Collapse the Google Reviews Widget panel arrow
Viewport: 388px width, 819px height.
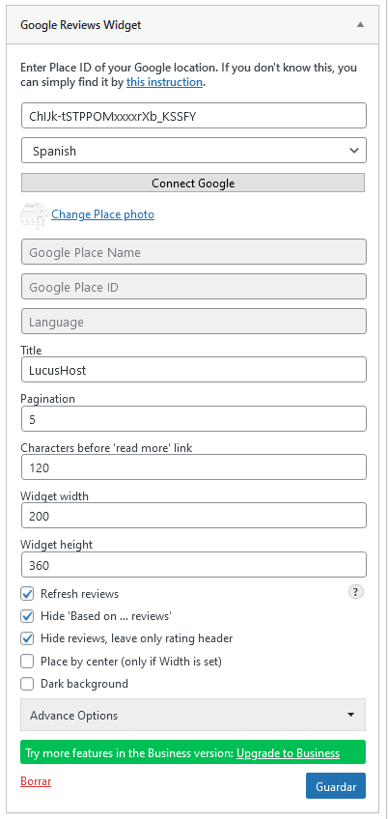[360, 24]
